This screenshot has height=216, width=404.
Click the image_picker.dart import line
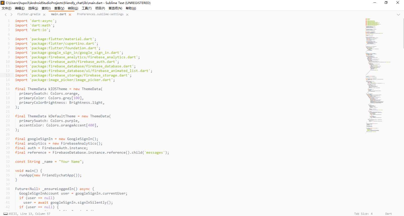pos(65,80)
